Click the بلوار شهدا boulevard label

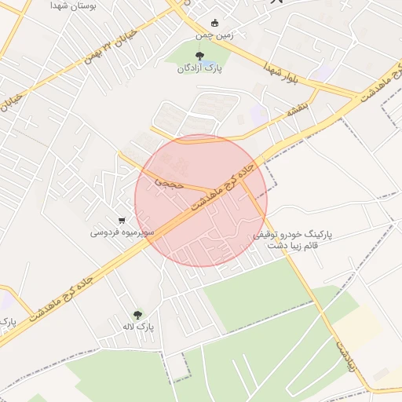(x=280, y=74)
